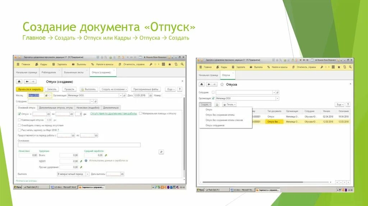Click Месяц stepper arrows in vacation form
This screenshot has height=206, width=368.
tap(50, 95)
